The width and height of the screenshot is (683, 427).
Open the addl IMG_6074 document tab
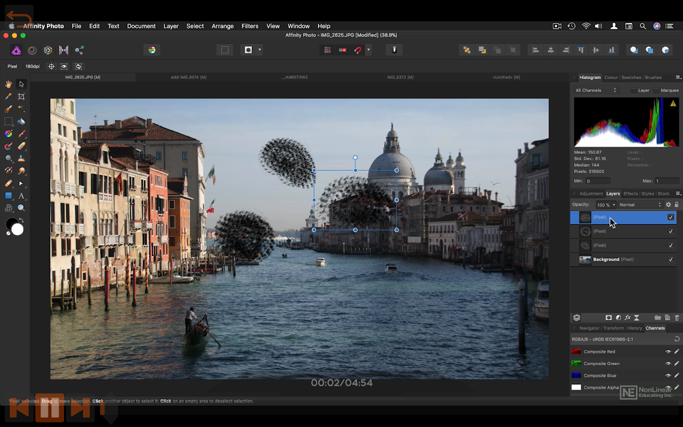pyautogui.click(x=188, y=77)
